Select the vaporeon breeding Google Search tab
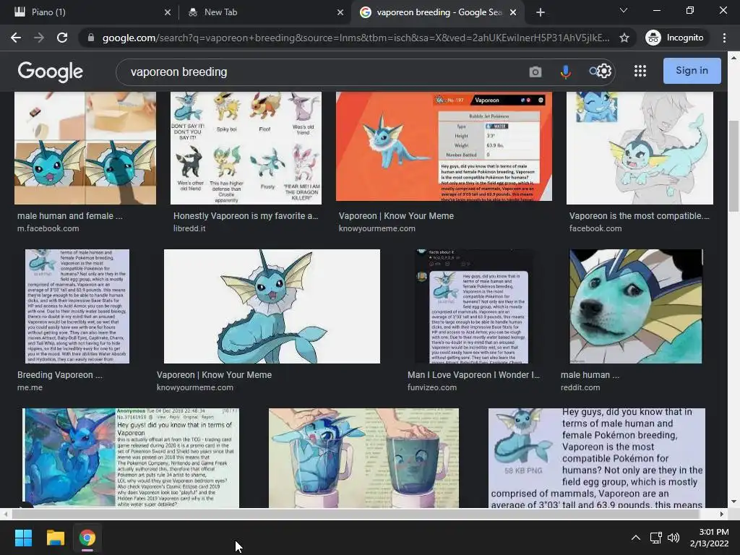 [x=436, y=12]
